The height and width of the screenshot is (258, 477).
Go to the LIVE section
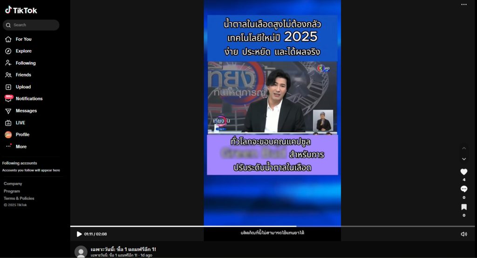pos(20,123)
